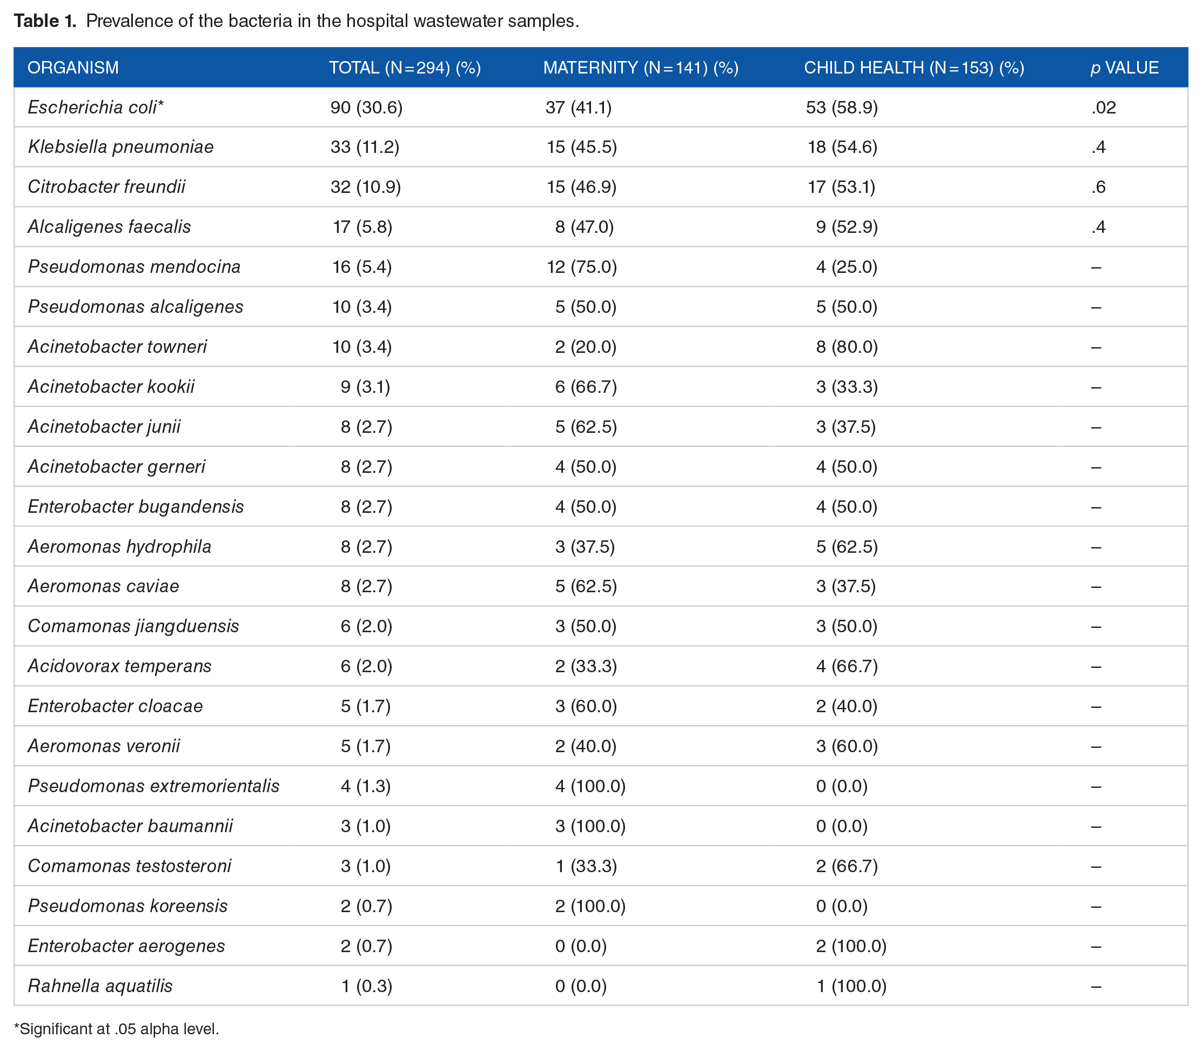Click the p VALUE column header
Screen dimensions: 1202x1051
(1124, 68)
